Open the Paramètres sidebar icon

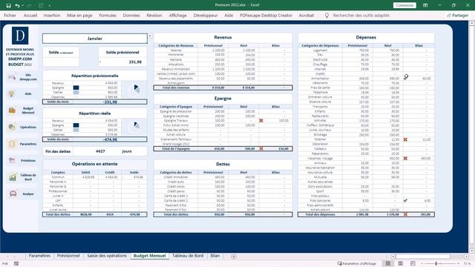click(x=12, y=144)
